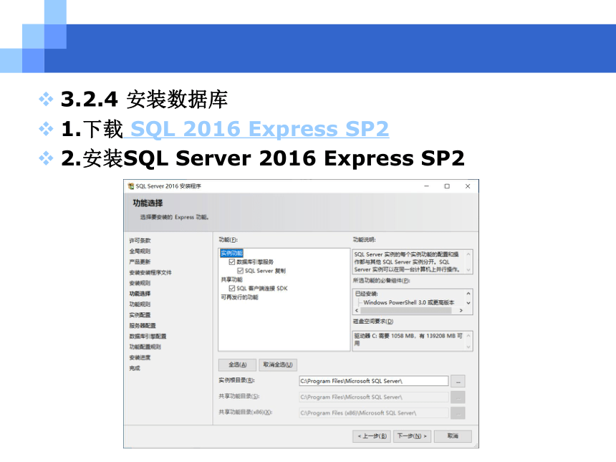Image resolution: width=616 pixels, height=462 pixels.
Task: Go back with the 上一步(B) button
Action: (372, 436)
